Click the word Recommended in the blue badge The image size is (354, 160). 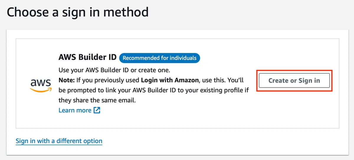141,58
